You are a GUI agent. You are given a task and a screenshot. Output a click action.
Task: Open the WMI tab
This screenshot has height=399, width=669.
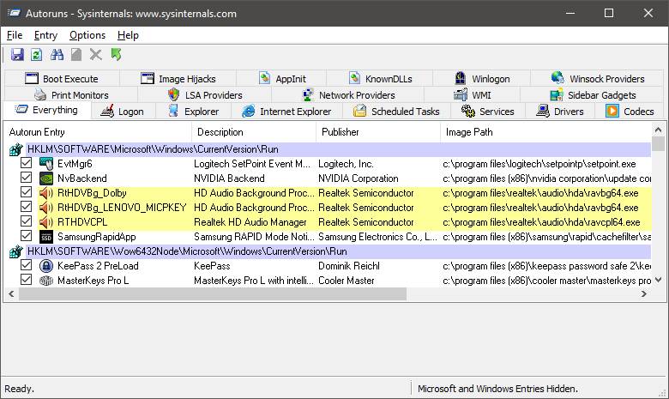coord(473,94)
